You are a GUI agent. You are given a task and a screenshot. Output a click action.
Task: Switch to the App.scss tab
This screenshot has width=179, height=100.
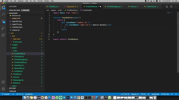pos(72,7)
